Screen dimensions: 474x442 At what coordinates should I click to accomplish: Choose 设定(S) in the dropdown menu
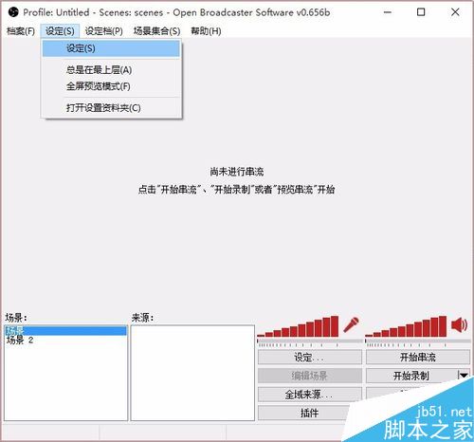click(111, 48)
